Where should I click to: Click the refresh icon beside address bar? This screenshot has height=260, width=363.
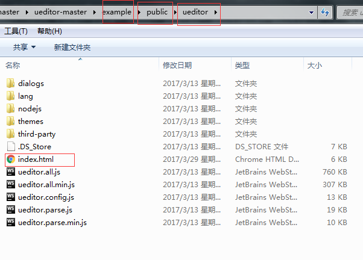point(325,12)
